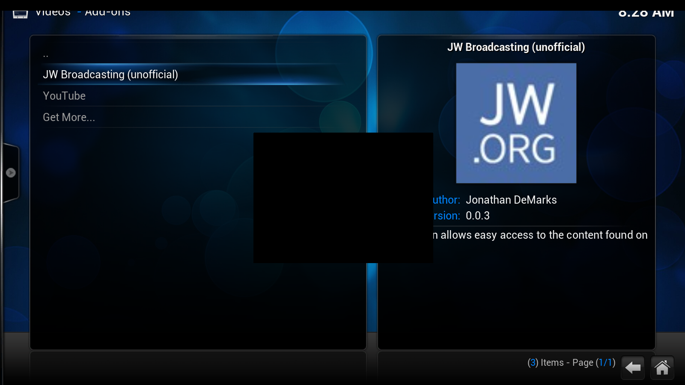Click the back arrow button
Image resolution: width=685 pixels, height=385 pixels.
coord(633,367)
